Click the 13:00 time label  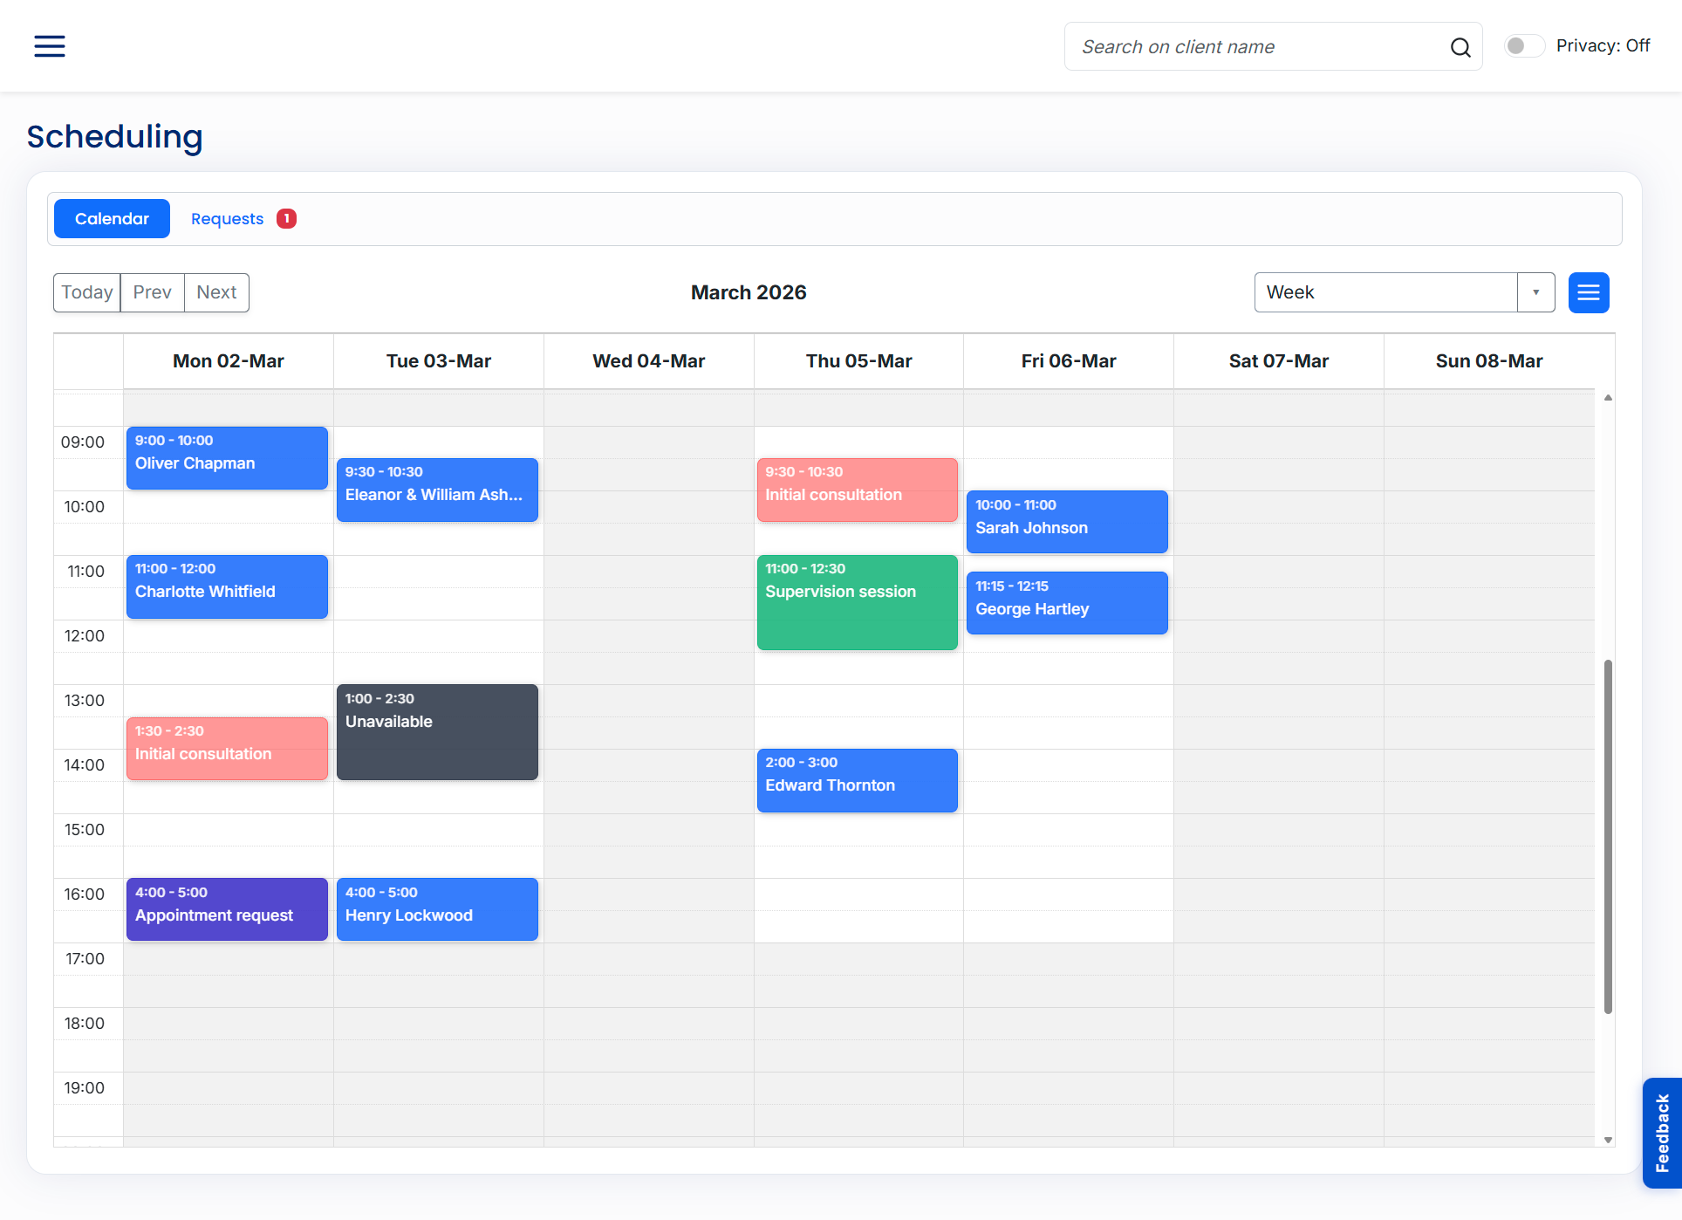84,701
